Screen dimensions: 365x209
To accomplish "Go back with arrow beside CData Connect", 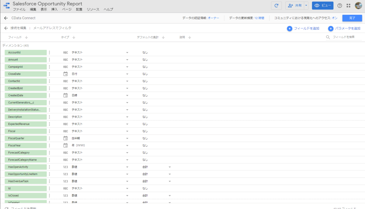I will (x=6, y=18).
